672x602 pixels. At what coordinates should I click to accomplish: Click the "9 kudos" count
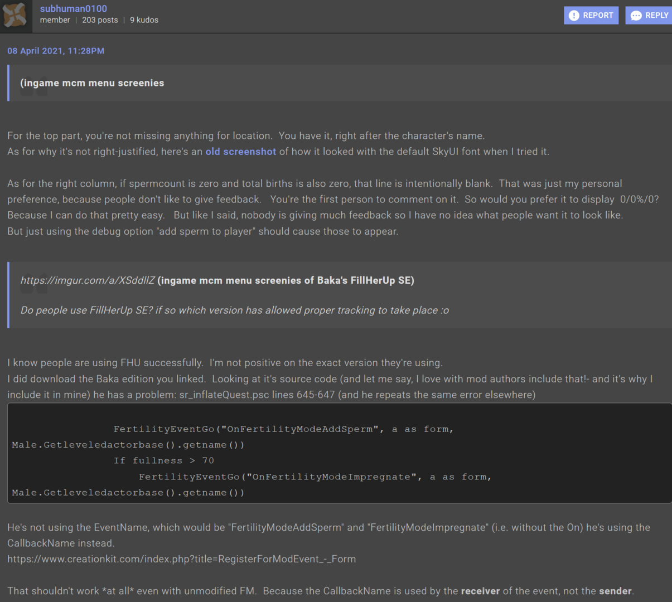[144, 20]
